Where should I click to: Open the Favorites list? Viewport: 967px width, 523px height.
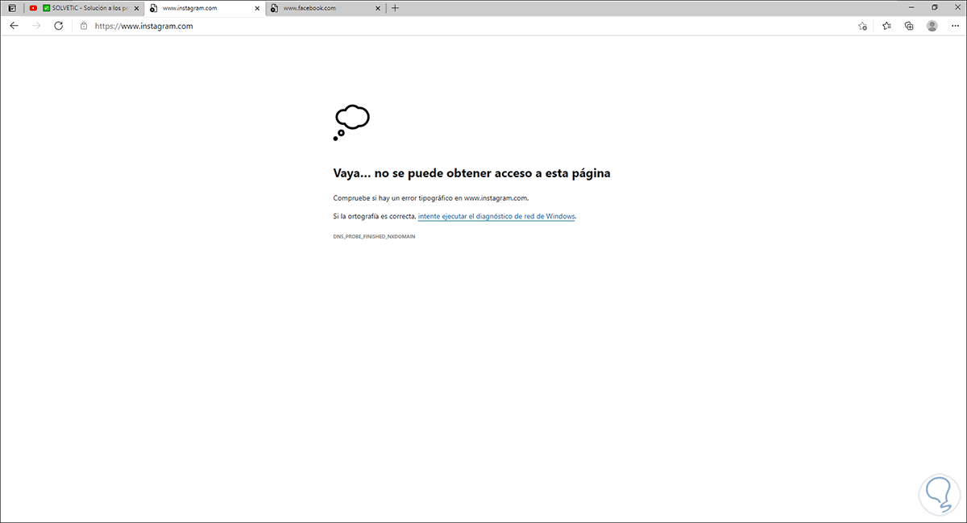(x=886, y=26)
